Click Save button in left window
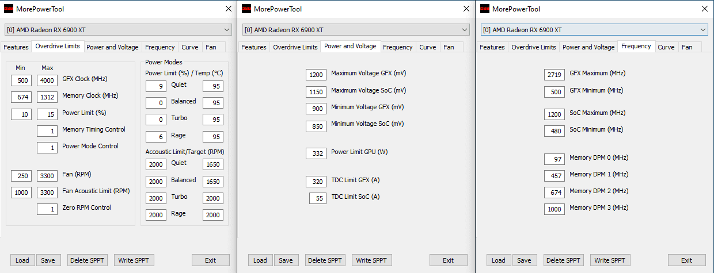Image resolution: width=714 pixels, height=273 pixels. 48,260
